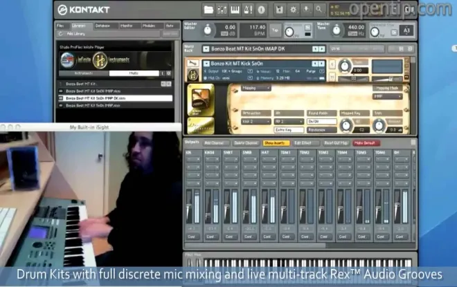Screen dimensions: 457x287
Task: Switch library view to Instruments
Action: 84,73
